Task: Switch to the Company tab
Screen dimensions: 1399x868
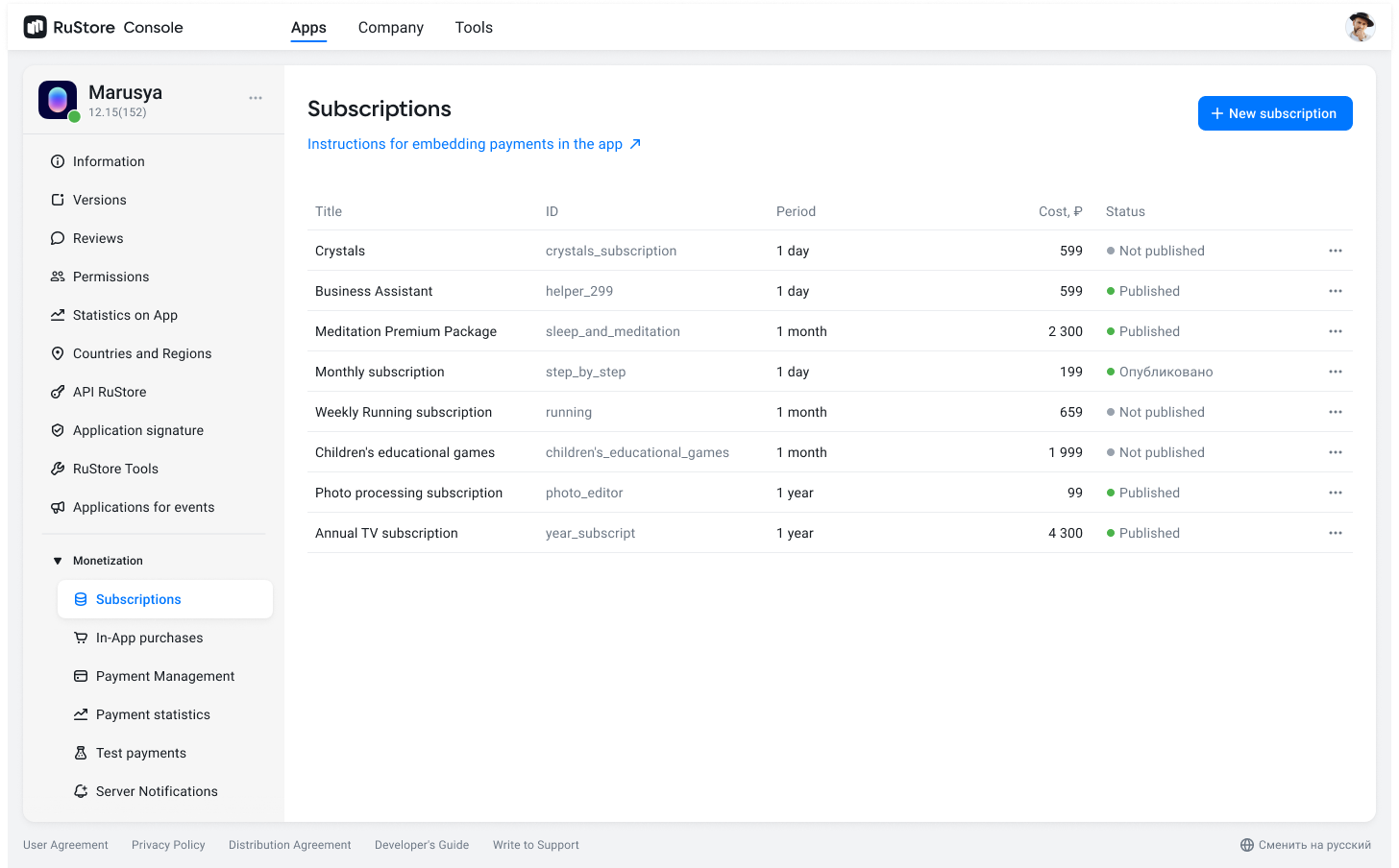Action: 390,28
